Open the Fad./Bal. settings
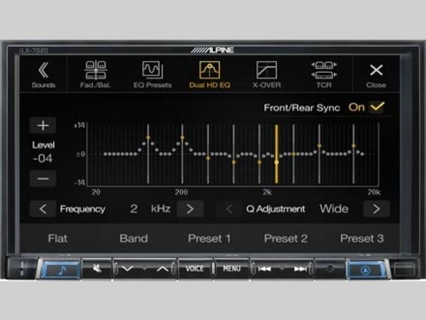426x320 pixels. [x=95, y=75]
